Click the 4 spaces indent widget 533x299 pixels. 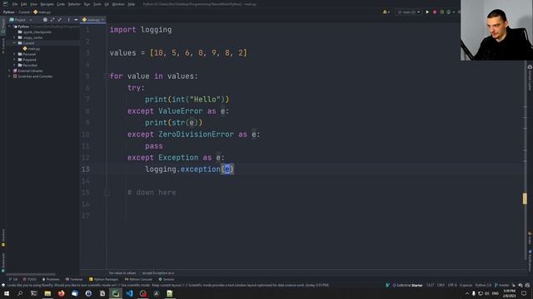pyautogui.click(x=466, y=285)
